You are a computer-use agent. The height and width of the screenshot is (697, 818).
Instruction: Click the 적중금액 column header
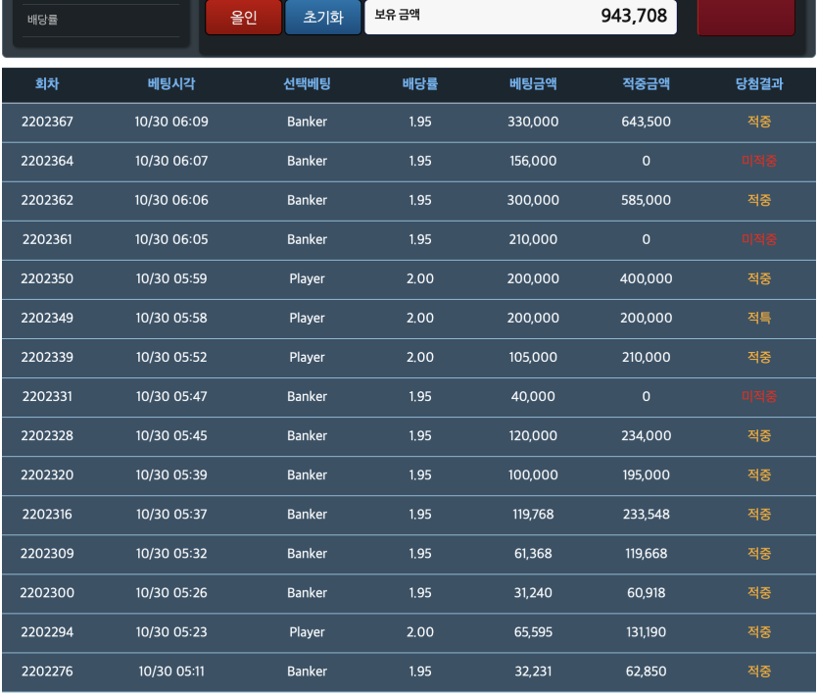click(x=646, y=83)
